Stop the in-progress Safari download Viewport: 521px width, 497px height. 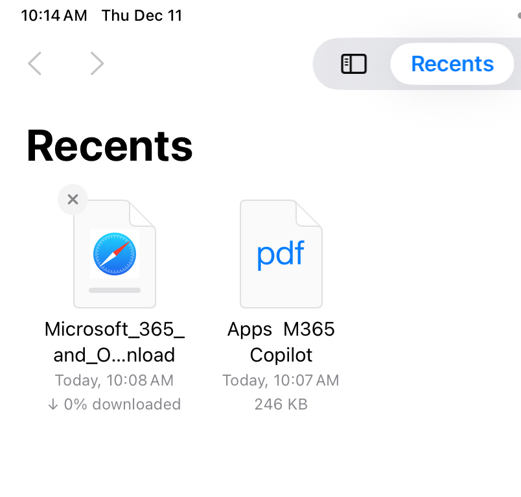coord(73,200)
